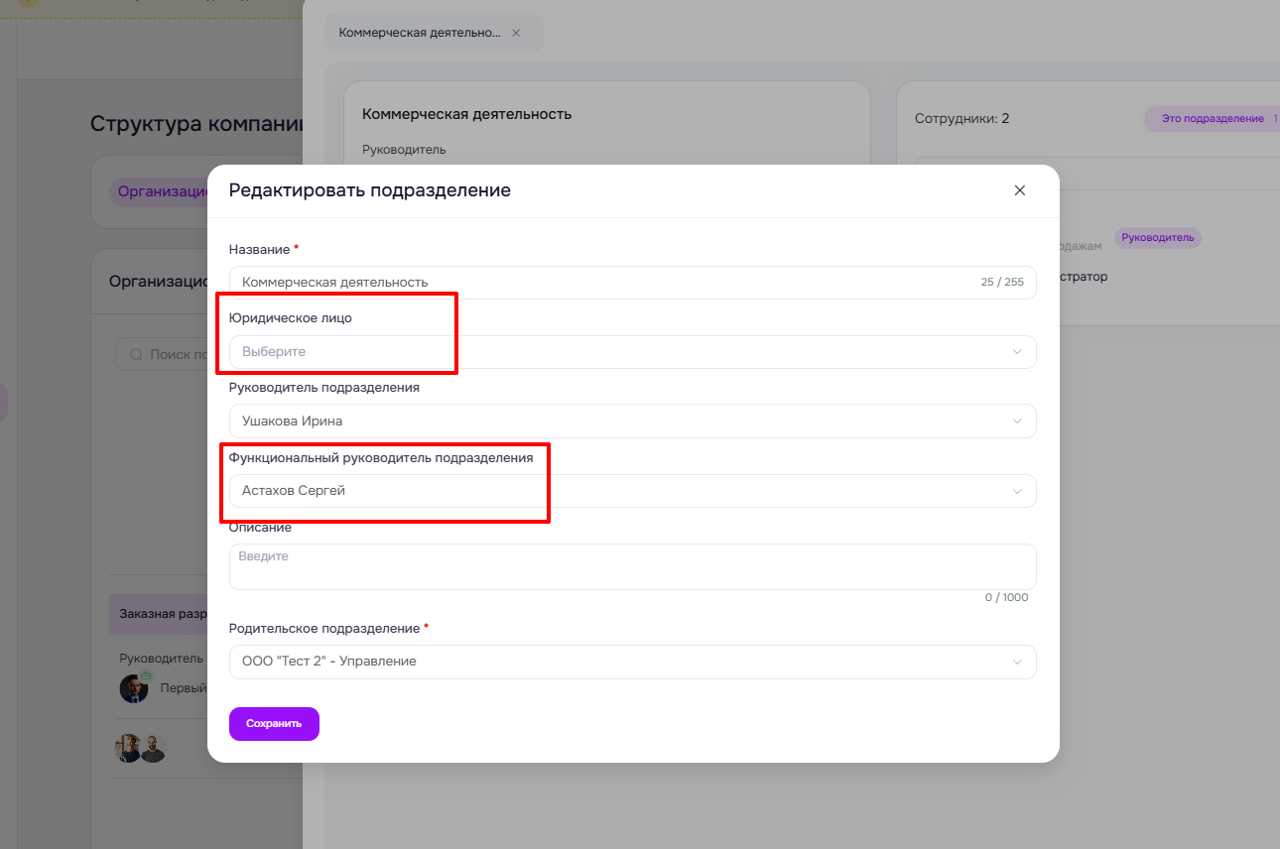1280x849 pixels.
Task: Click the magnifier icon in the search box
Action: pyautogui.click(x=135, y=354)
